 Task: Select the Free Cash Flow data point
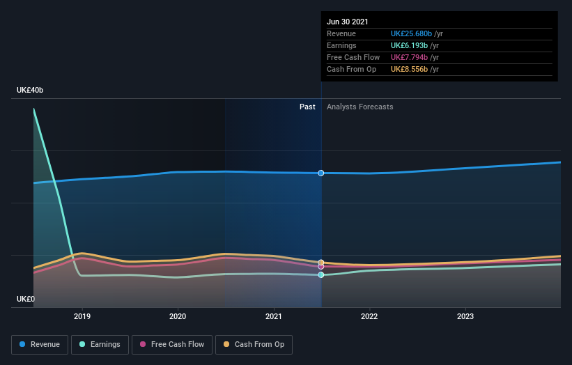point(321,267)
